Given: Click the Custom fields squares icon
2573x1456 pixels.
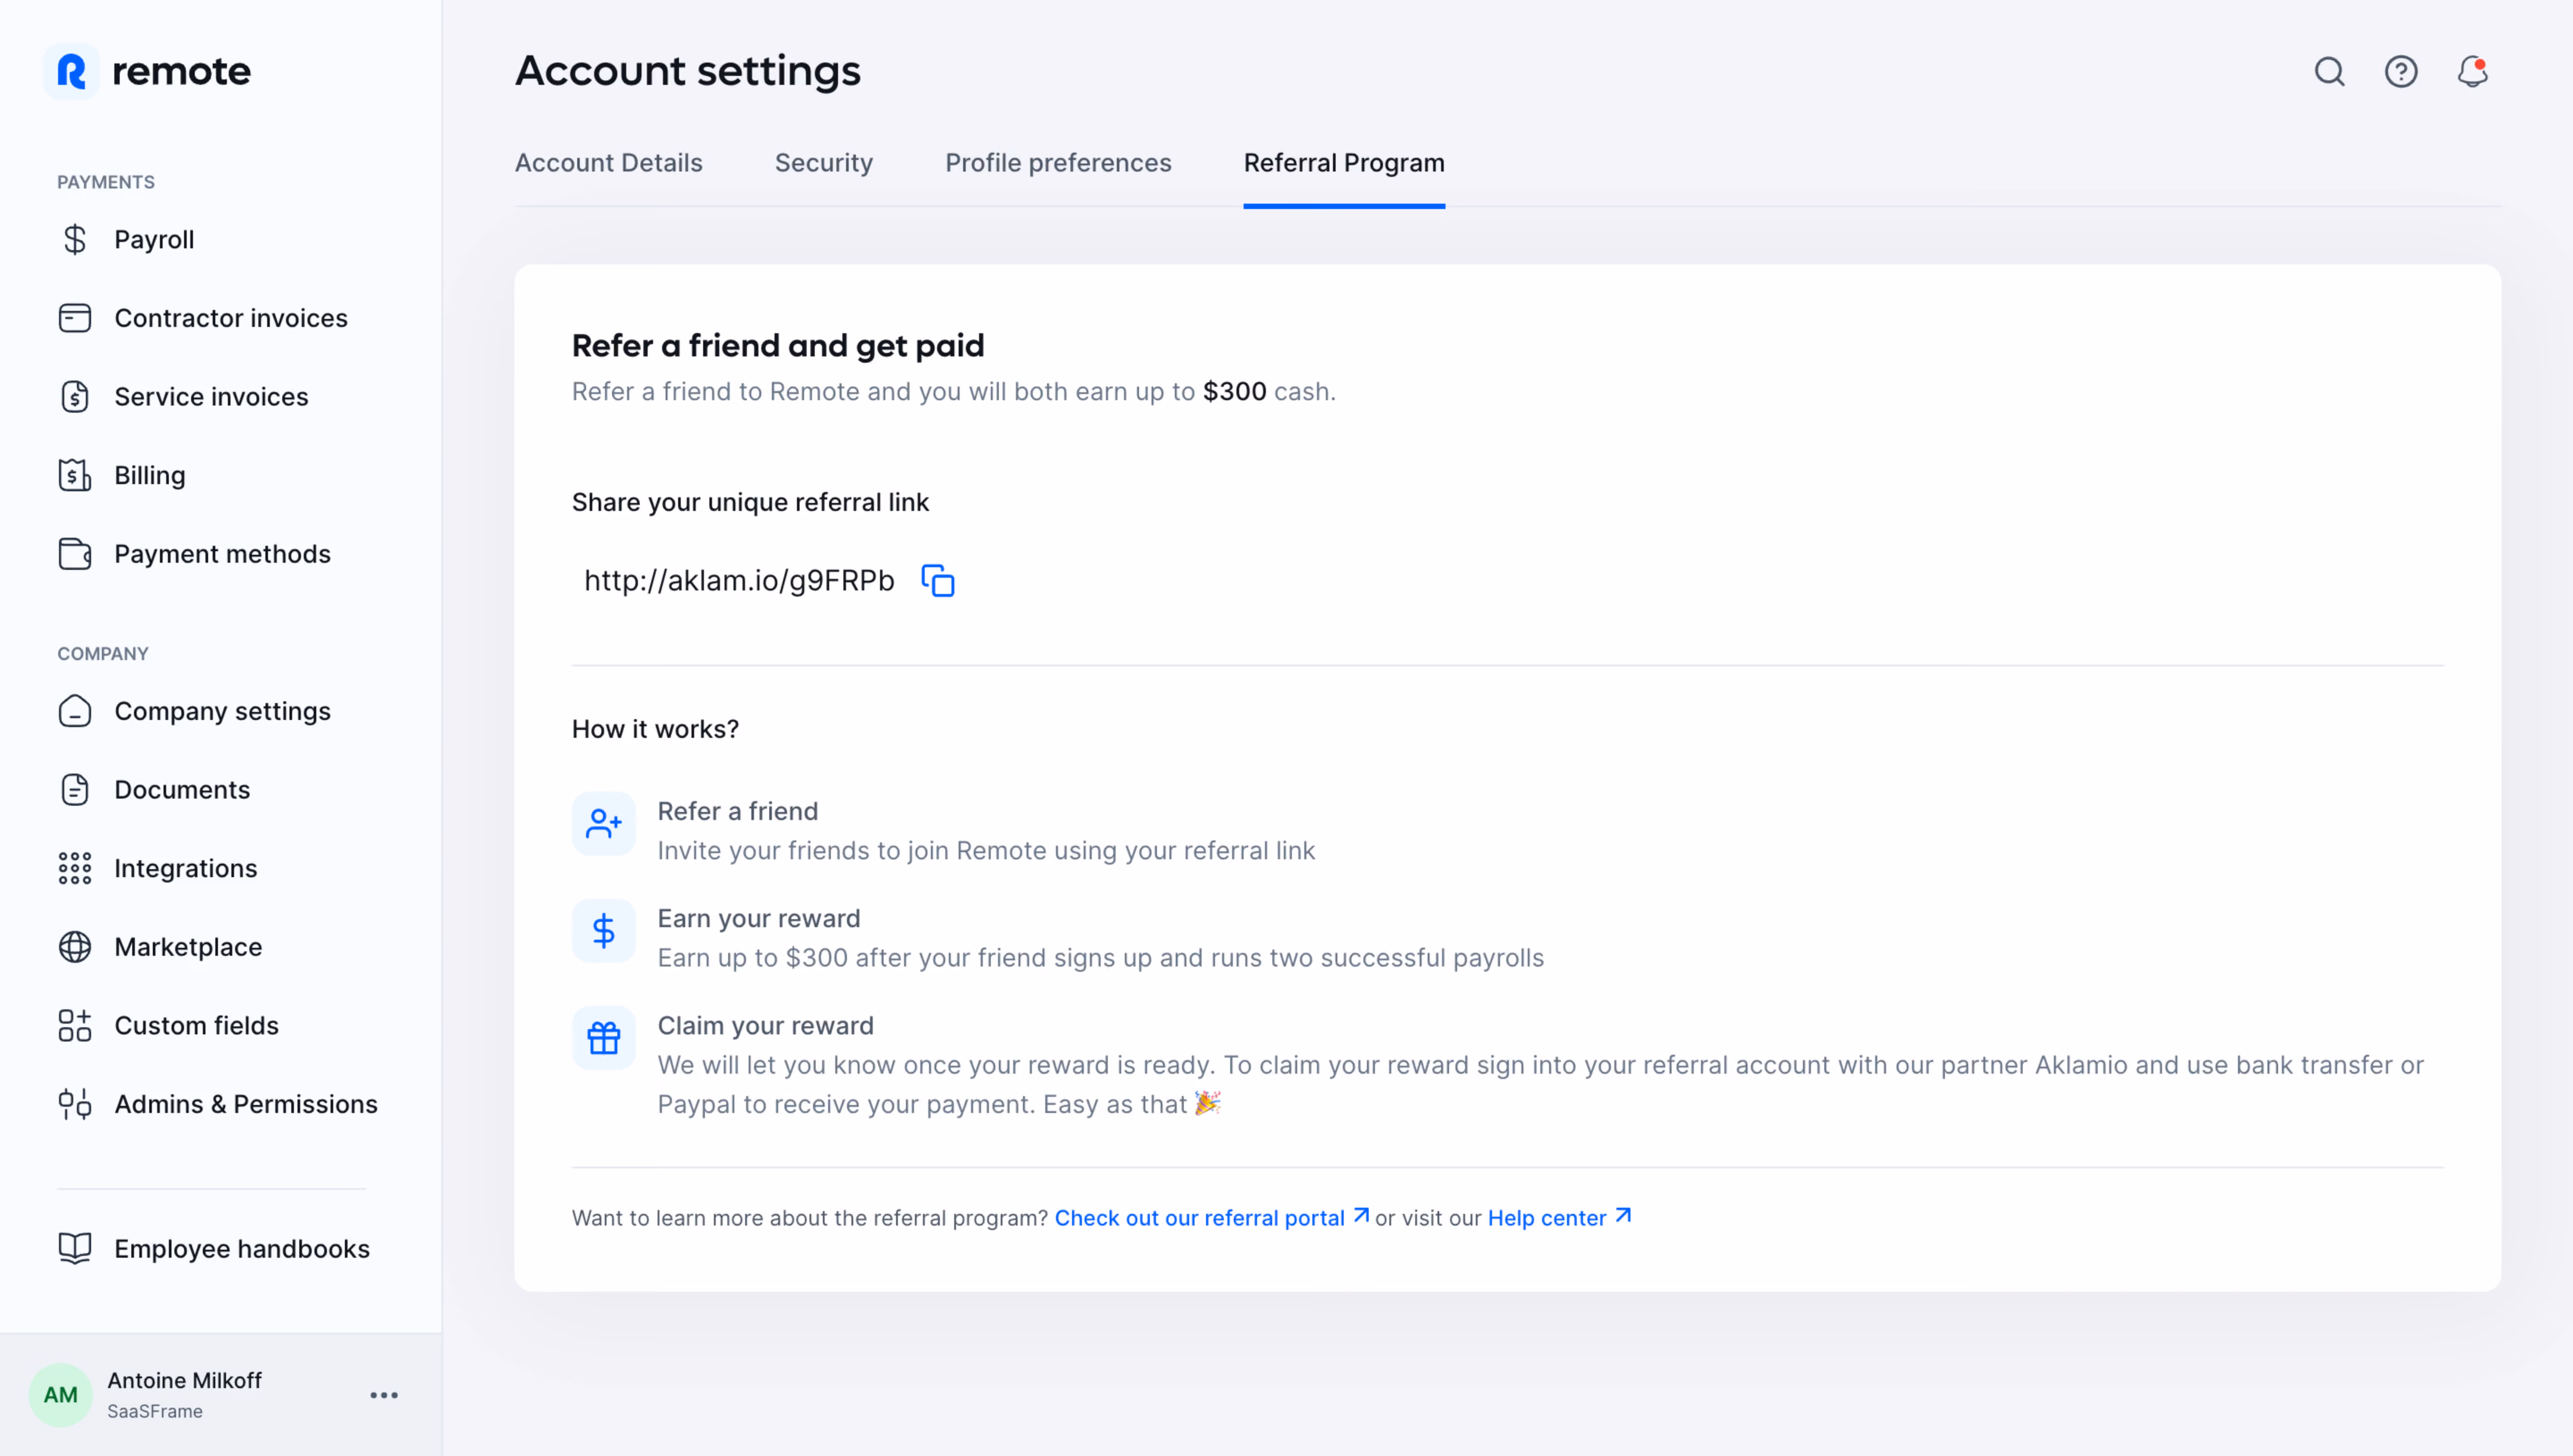Looking at the screenshot, I should click(x=74, y=1025).
